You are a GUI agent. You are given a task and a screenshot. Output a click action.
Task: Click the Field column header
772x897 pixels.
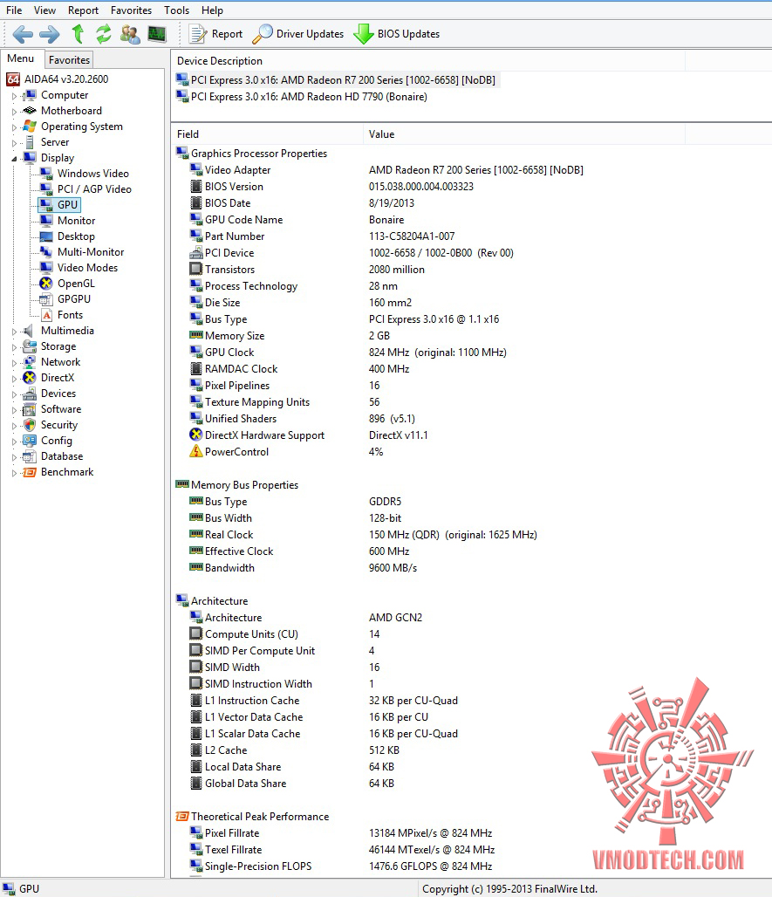click(267, 134)
